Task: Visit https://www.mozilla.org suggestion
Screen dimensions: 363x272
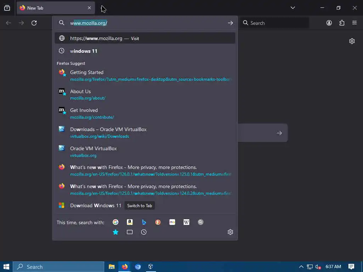Action: 145,38
